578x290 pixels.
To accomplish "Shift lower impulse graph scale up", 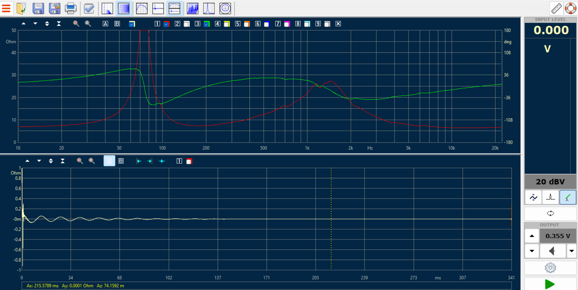I will (x=27, y=161).
